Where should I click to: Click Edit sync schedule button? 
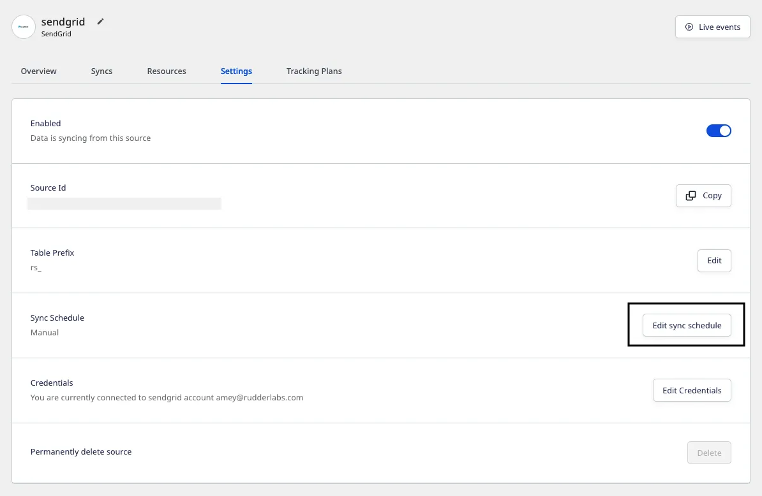687,325
